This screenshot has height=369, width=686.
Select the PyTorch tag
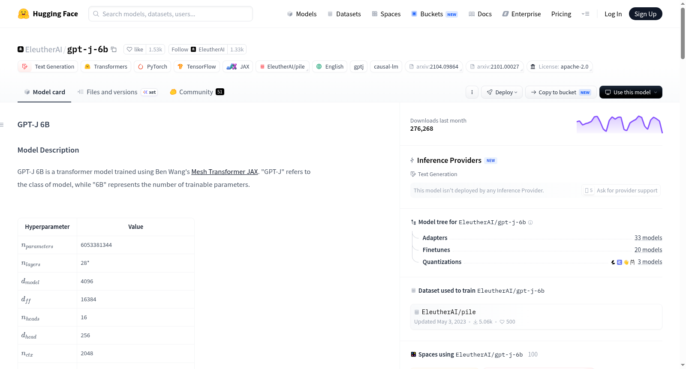tap(153, 66)
